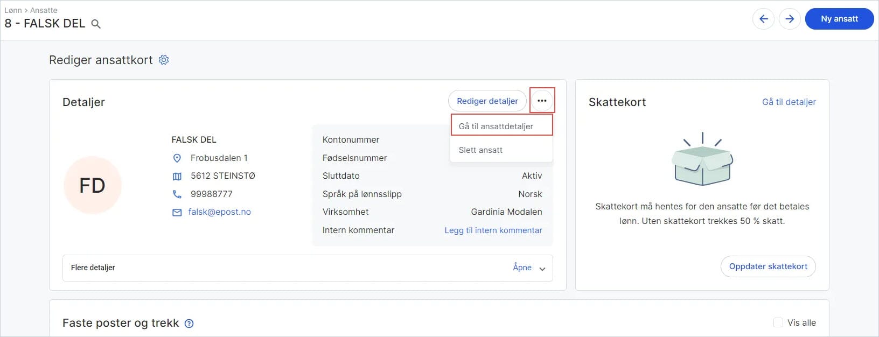Click the Sluttdato label
The height and width of the screenshot is (337, 879).
pos(341,175)
